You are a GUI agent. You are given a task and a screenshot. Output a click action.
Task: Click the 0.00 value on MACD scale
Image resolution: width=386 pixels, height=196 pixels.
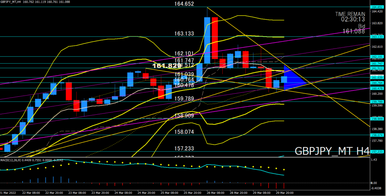tap(374, 183)
